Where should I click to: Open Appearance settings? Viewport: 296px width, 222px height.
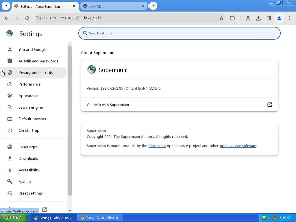[33, 96]
